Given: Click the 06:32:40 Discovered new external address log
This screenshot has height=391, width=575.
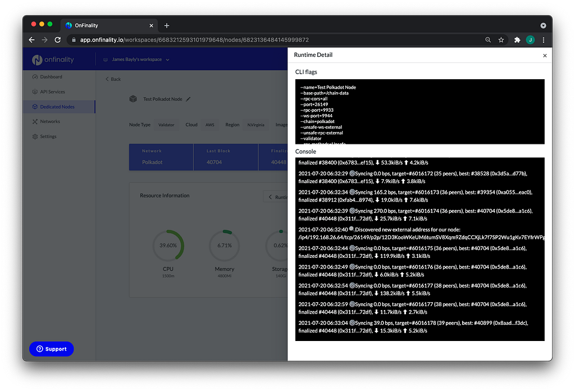Looking at the screenshot, I should 421,233.
